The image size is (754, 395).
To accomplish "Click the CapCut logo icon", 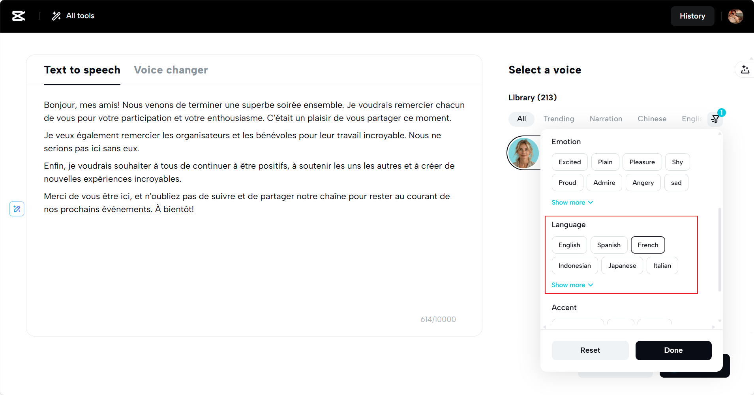I will point(19,16).
